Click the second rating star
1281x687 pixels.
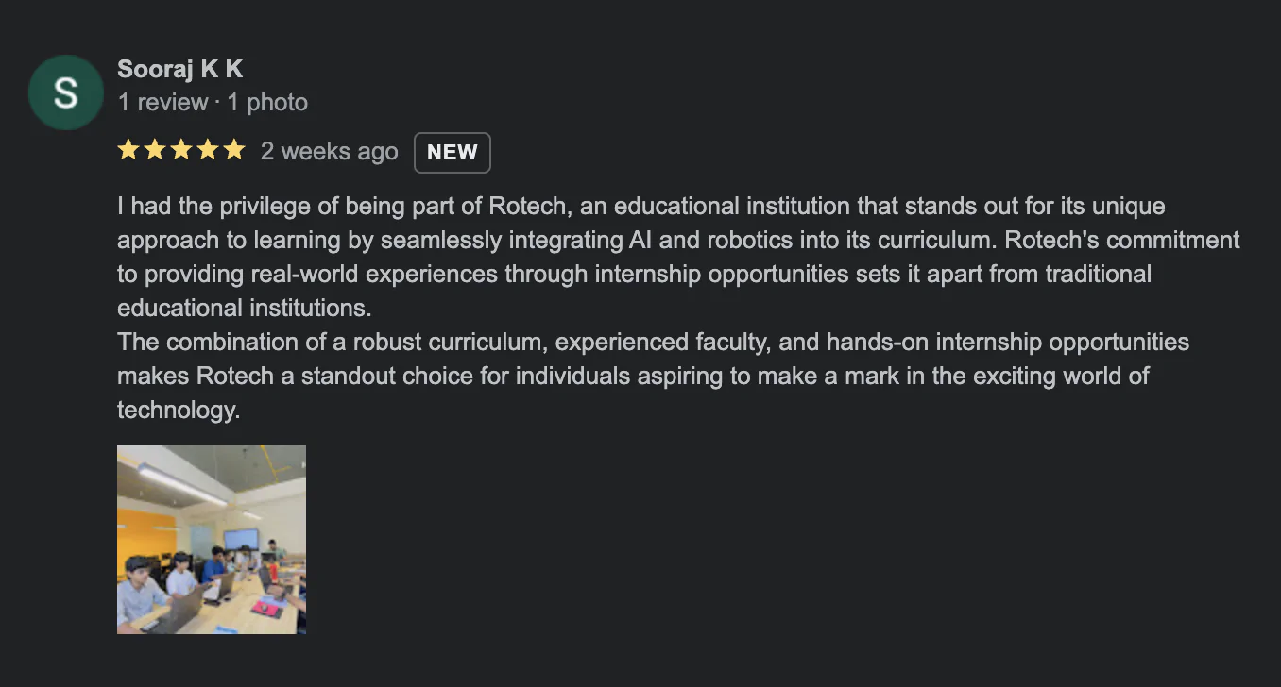point(154,151)
